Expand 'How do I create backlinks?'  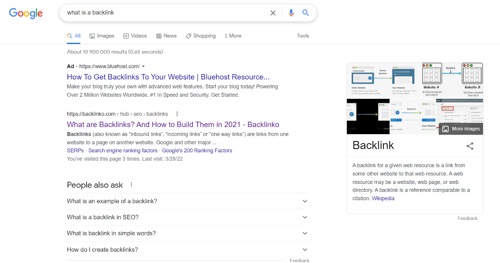188,250
